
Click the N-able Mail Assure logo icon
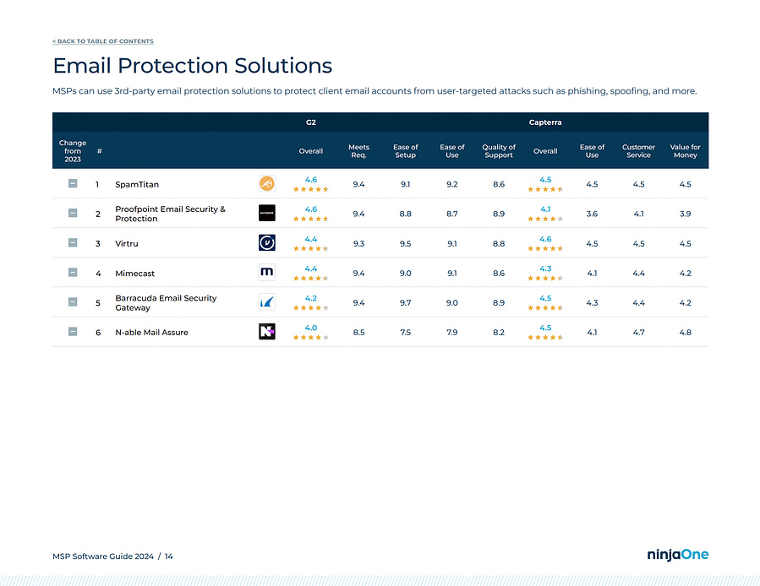[x=266, y=332]
